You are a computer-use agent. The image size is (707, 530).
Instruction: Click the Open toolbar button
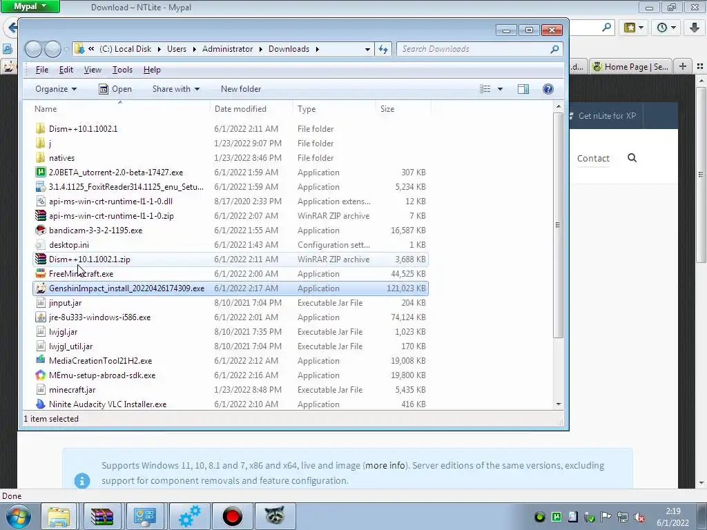[x=115, y=89]
